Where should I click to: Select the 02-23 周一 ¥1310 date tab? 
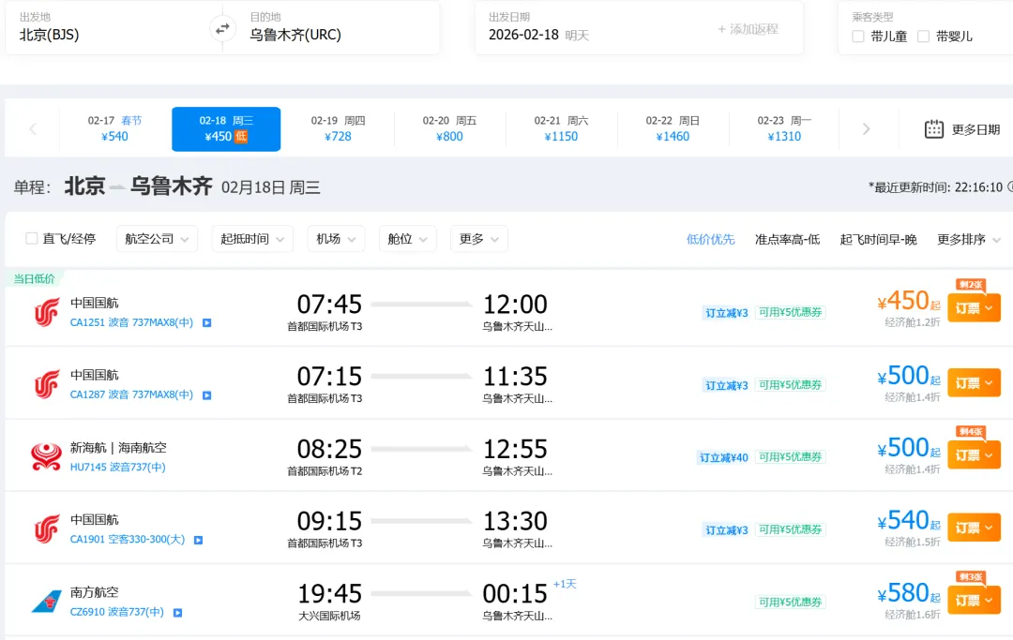pyautogui.click(x=784, y=129)
